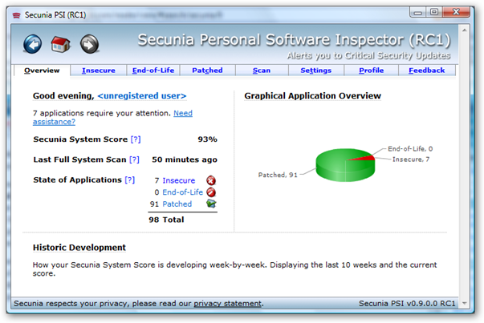
Task: Minimize the Secunia PSI window
Action: click(418, 12)
